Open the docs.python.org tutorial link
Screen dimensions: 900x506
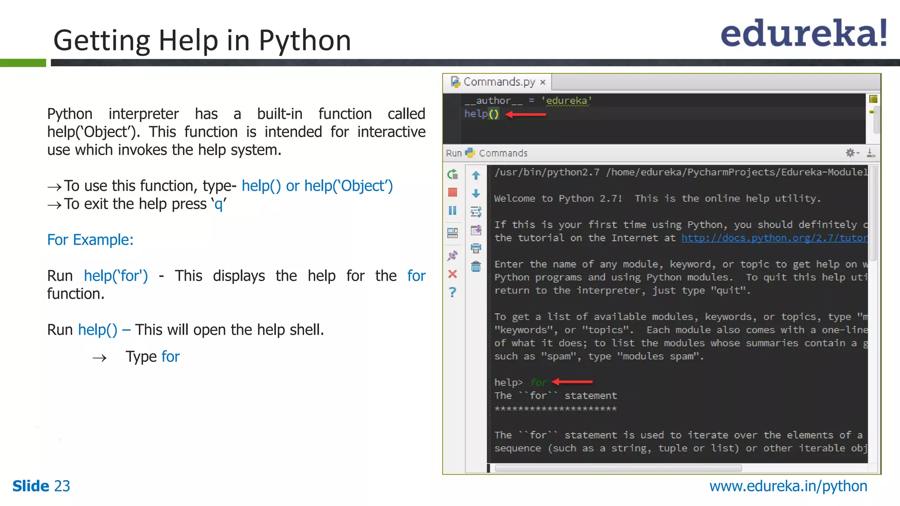pyautogui.click(x=774, y=238)
